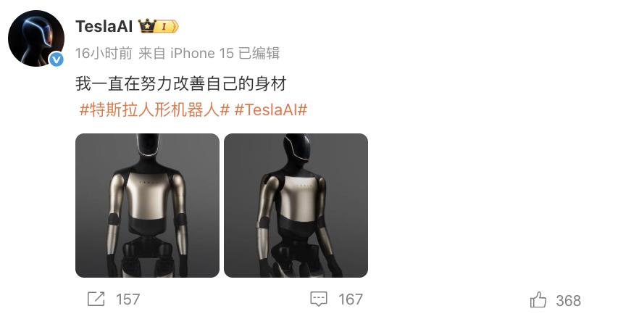This screenshot has width=639, height=319.
Task: Click the level I member badge
Action: pos(167,27)
